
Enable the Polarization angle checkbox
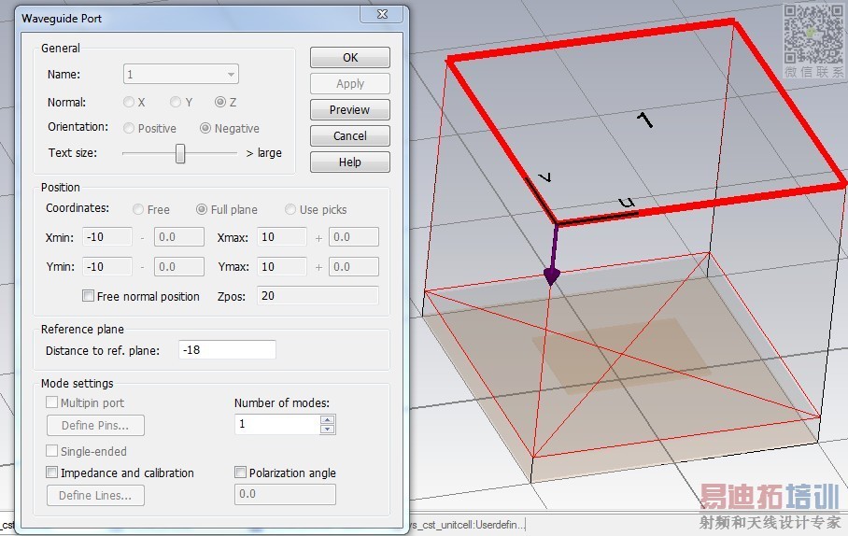point(240,473)
